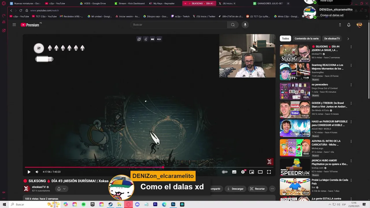Open the TCT C3jo - YouTube bookmark
This screenshot has width=370, height=208.
click(44, 16)
